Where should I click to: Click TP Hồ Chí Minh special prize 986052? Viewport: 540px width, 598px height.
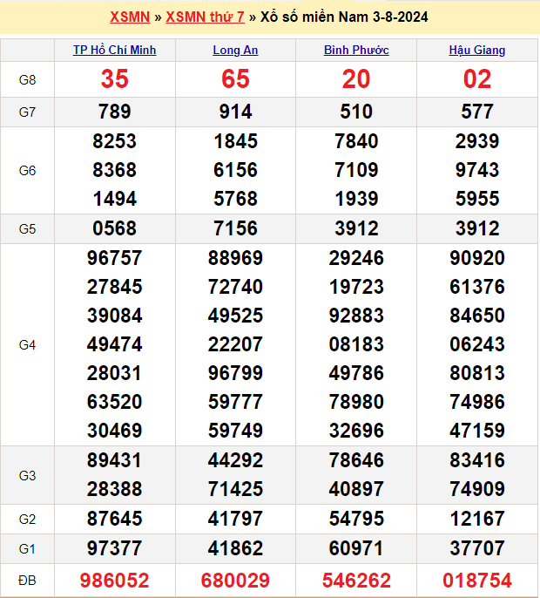pos(114,580)
